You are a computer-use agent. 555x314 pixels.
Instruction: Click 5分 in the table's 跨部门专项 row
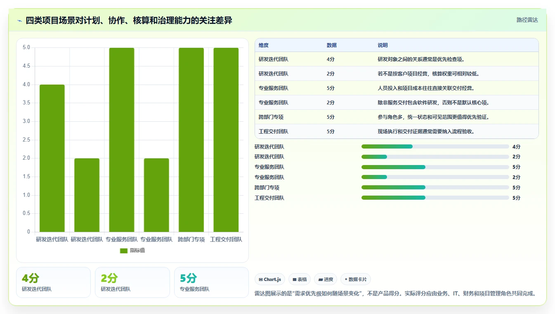(x=331, y=117)
